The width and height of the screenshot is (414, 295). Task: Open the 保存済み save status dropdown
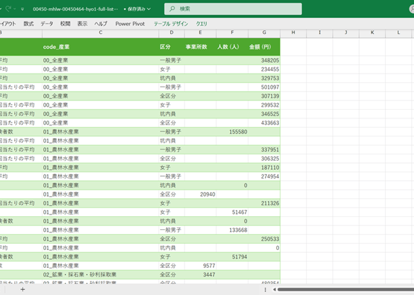(x=137, y=9)
